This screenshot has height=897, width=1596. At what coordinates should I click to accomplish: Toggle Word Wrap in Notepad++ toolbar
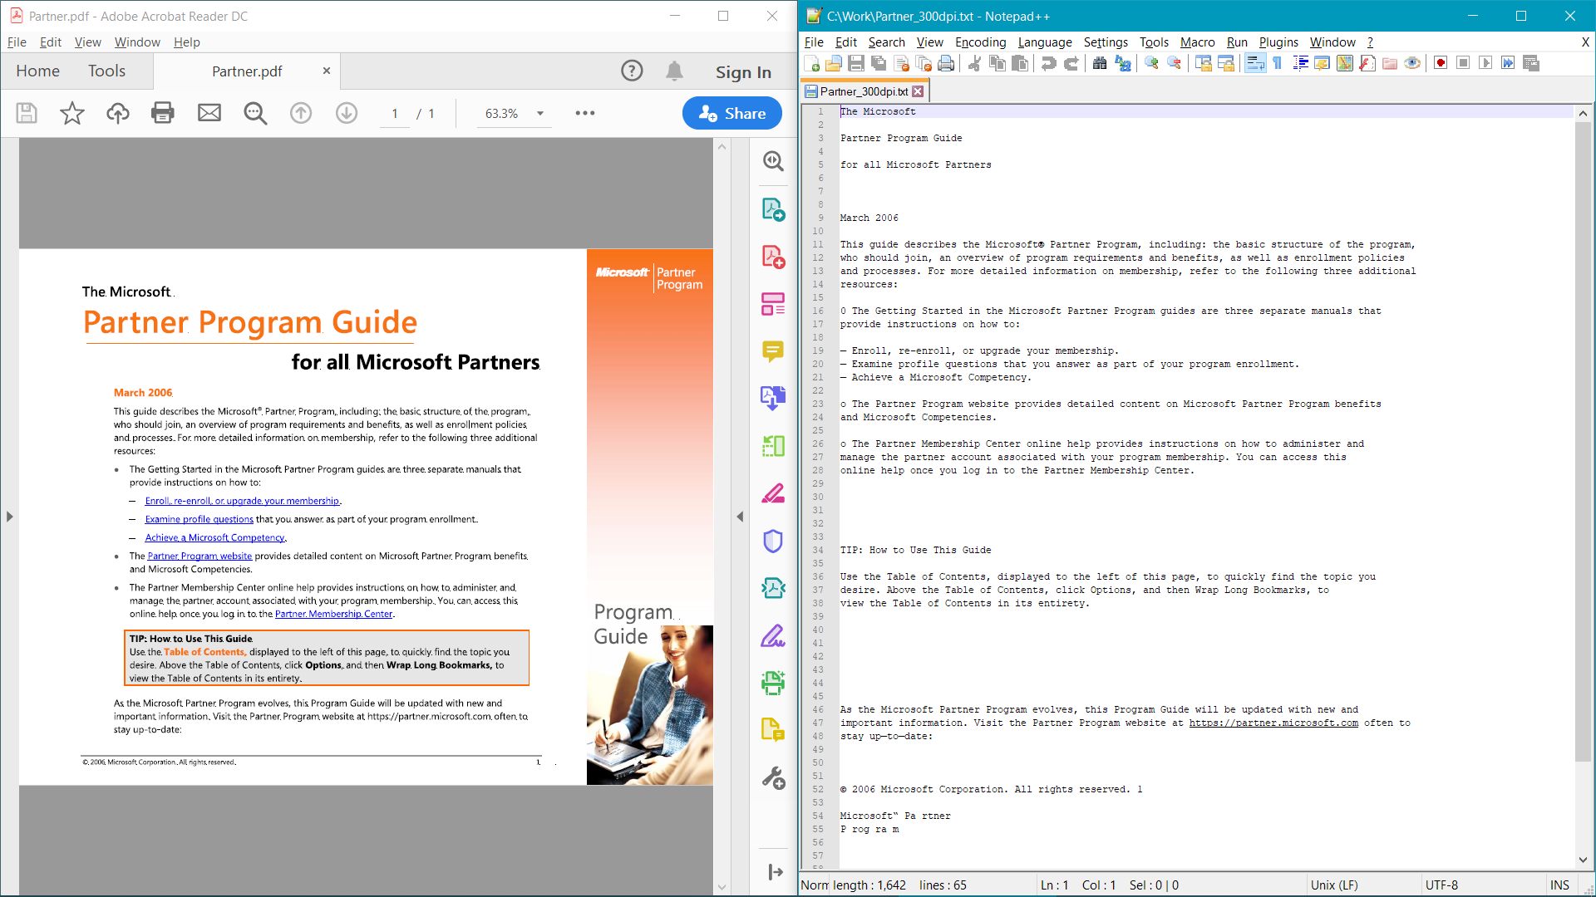point(1255,64)
